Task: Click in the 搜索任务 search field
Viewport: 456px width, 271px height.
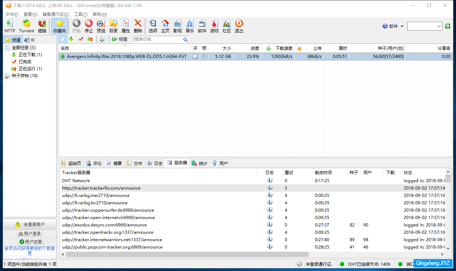Action: point(158,39)
